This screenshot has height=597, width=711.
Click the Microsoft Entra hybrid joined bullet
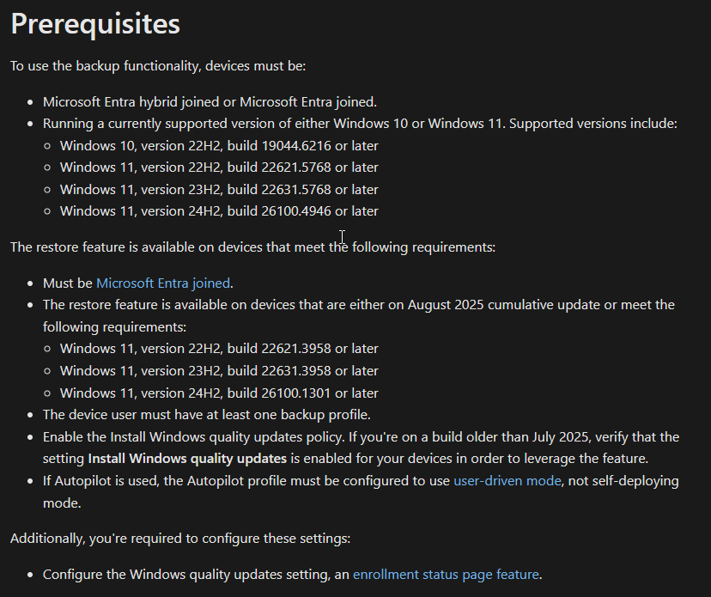coord(210,101)
